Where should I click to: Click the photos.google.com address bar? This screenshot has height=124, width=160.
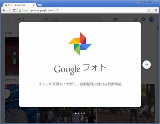(84, 10)
